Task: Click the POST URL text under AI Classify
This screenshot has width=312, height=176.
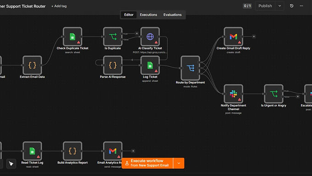Action: point(150,52)
